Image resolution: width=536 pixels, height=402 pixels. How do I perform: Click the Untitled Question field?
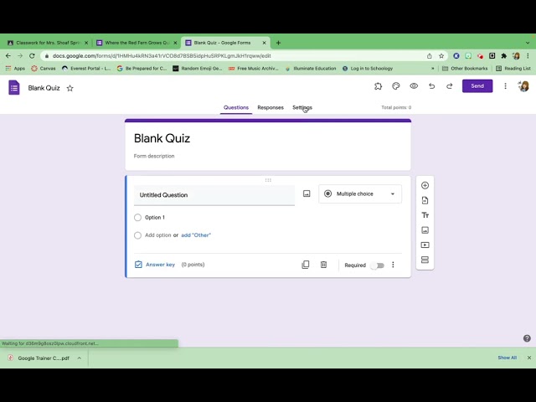(214, 195)
